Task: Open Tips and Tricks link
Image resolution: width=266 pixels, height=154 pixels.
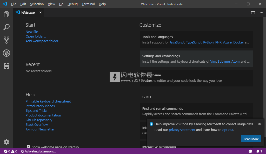Action: point(36,111)
